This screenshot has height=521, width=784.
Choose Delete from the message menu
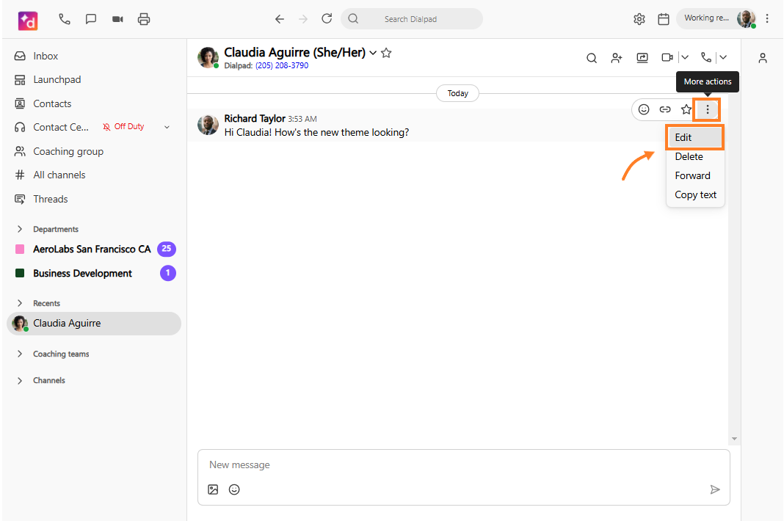695,156
